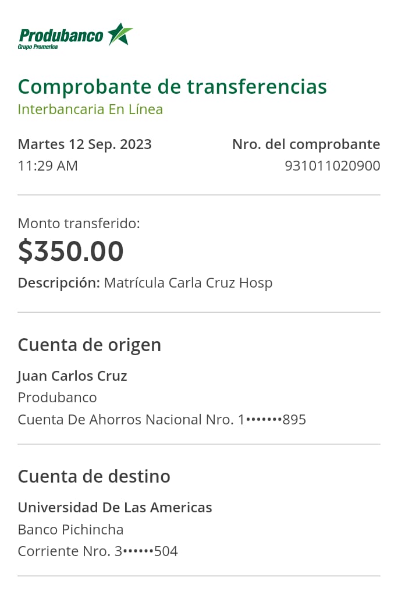Image resolution: width=398 pixels, height=595 pixels.
Task: Click the origin bank name Produbanco
Action: [57, 398]
